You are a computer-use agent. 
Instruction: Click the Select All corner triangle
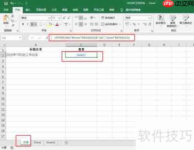pyautogui.click(x=4, y=45)
